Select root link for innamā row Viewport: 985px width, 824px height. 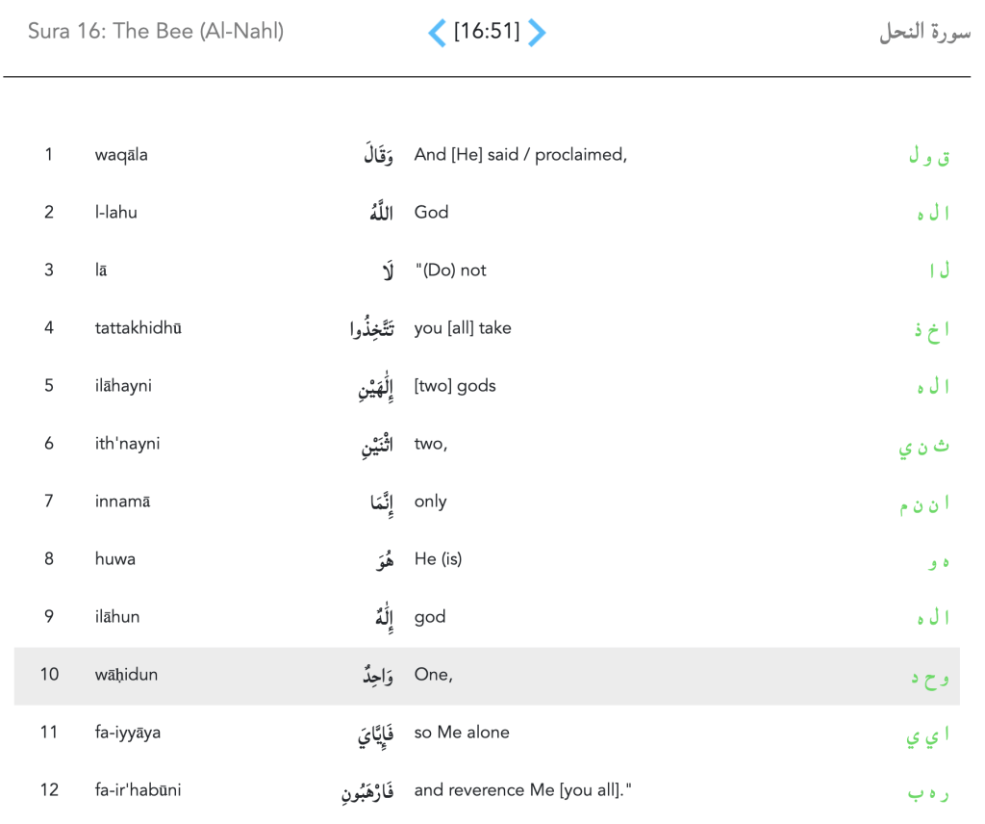[924, 503]
